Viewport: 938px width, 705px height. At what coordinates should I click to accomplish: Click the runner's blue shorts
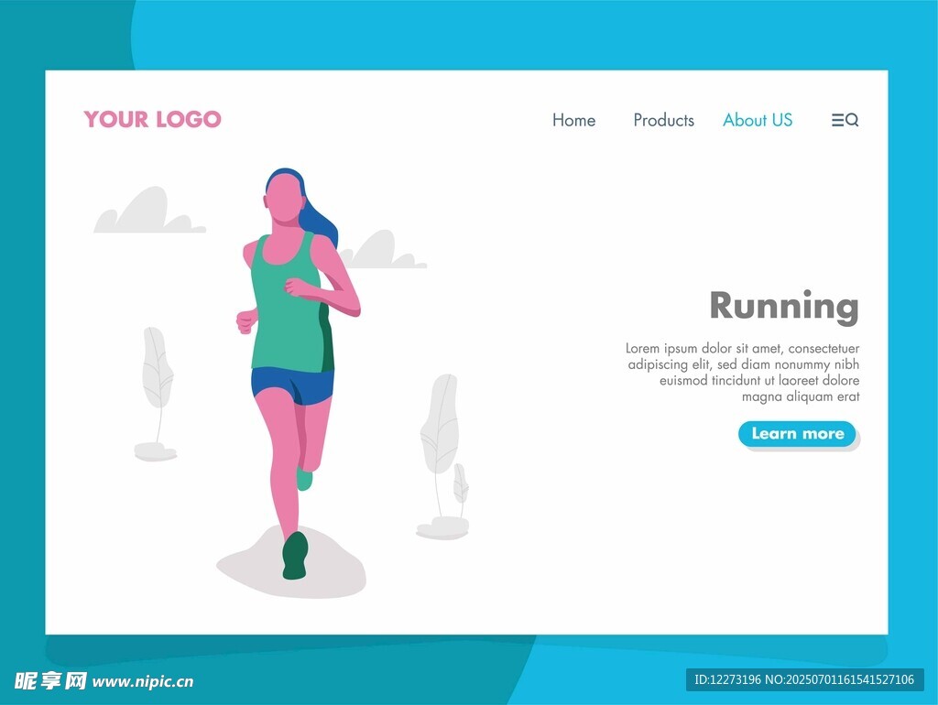pos(291,385)
